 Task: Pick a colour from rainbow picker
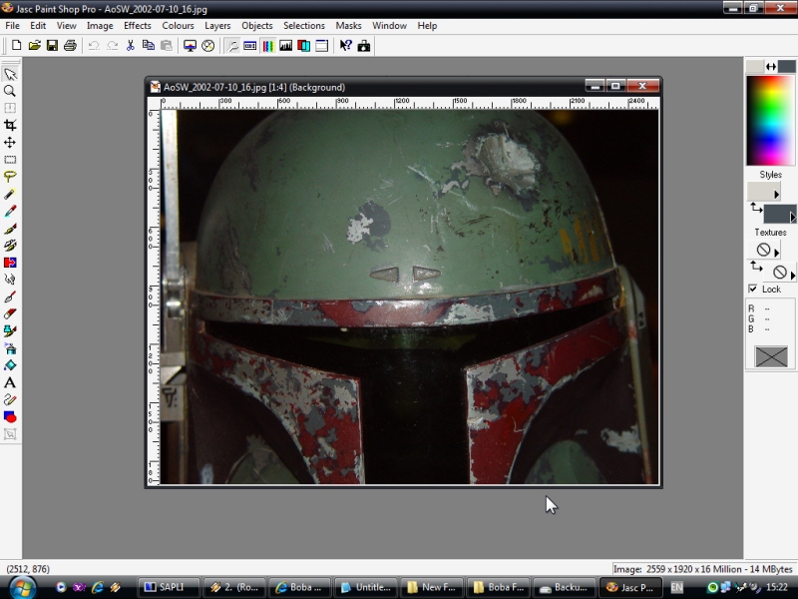coord(770,120)
